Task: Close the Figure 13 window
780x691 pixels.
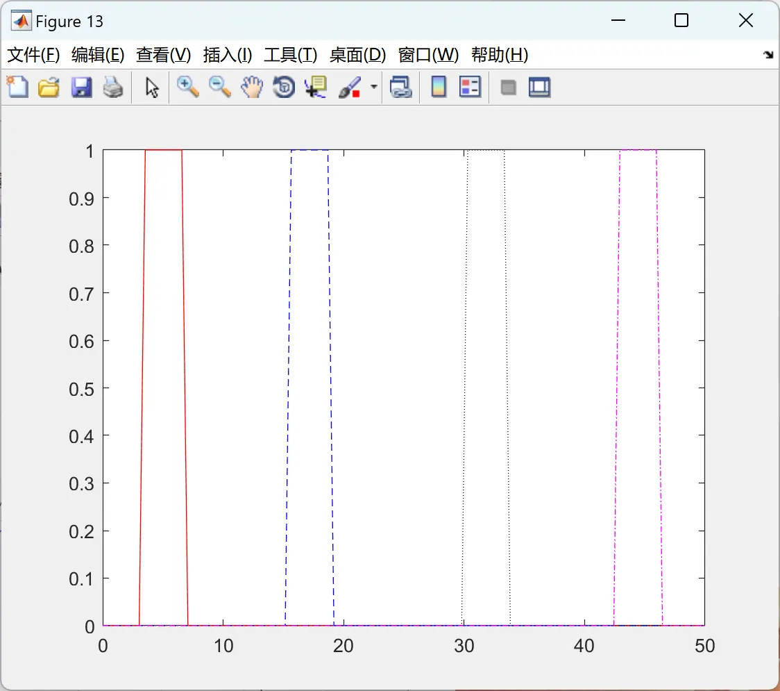Action: [746, 20]
